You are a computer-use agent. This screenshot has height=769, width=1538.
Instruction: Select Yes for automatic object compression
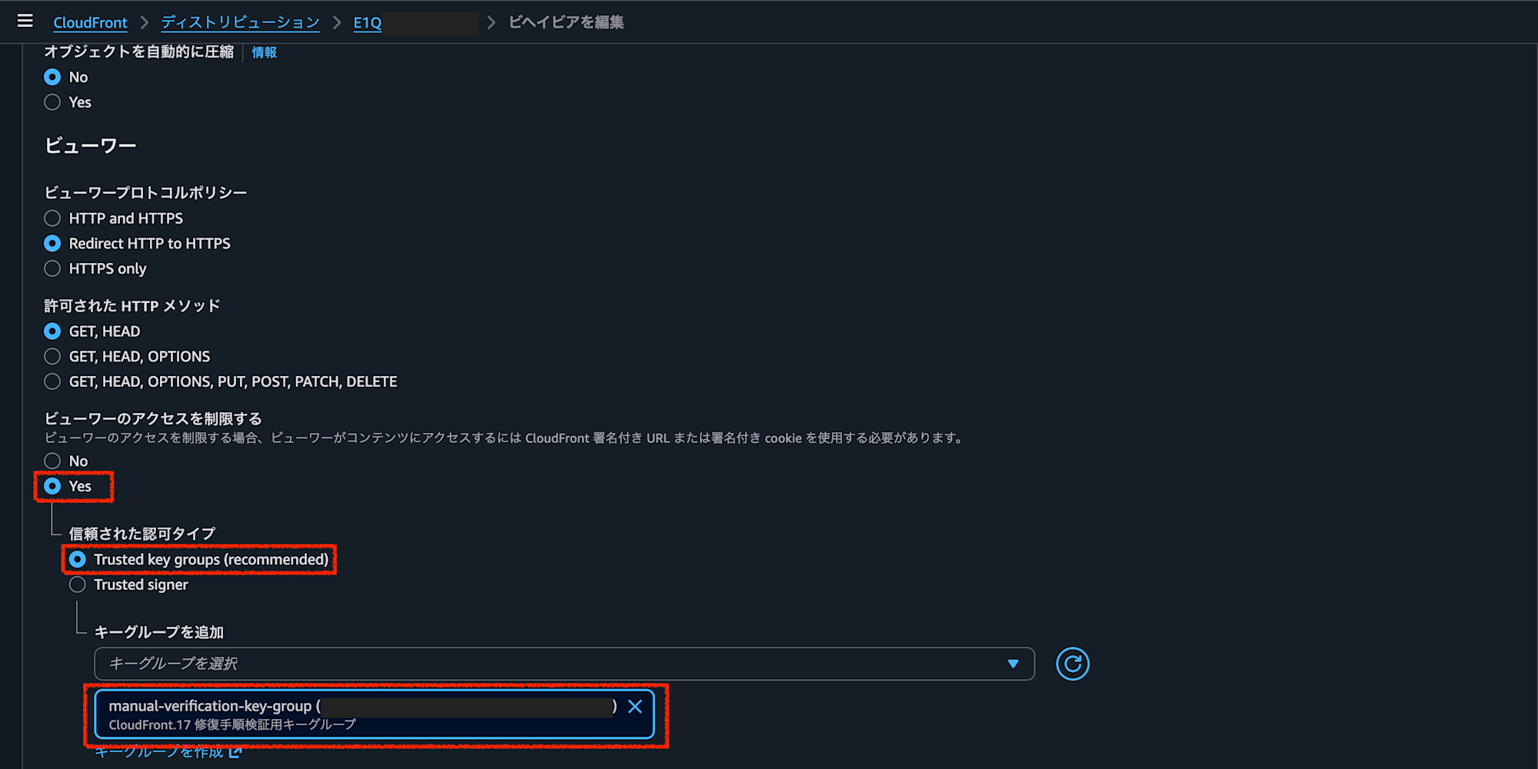click(x=52, y=102)
